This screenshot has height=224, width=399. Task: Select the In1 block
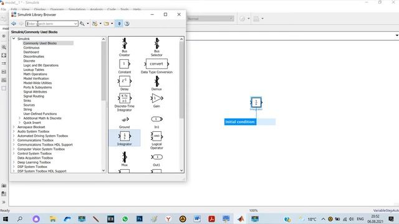tap(156, 122)
